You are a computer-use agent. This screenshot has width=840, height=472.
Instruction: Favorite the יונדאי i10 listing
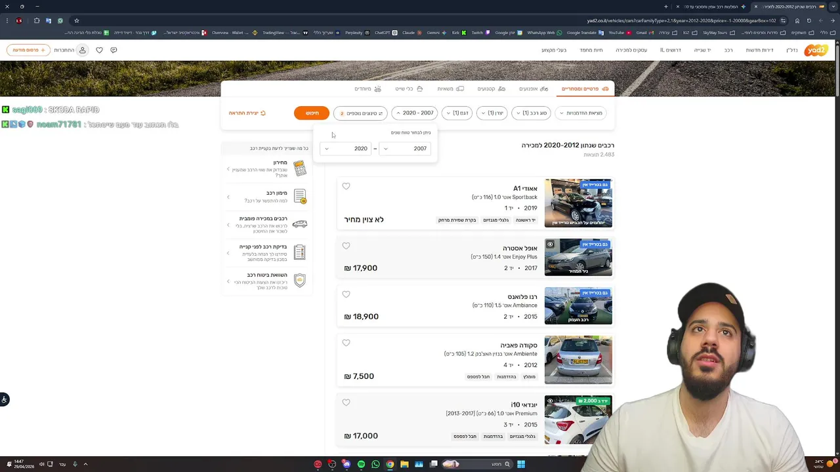(346, 403)
